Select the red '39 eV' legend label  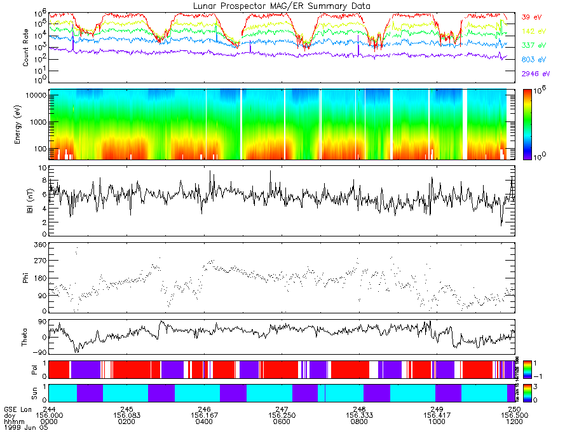[531, 17]
